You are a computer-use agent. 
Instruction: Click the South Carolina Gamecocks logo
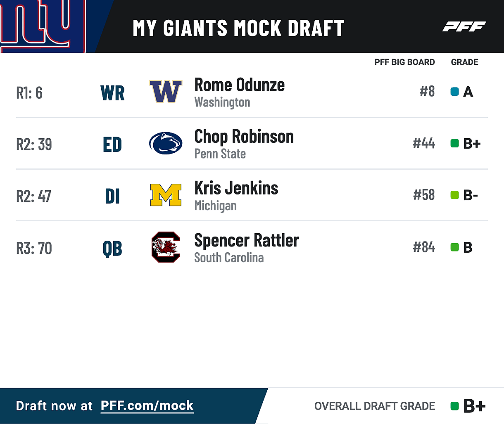tap(166, 247)
